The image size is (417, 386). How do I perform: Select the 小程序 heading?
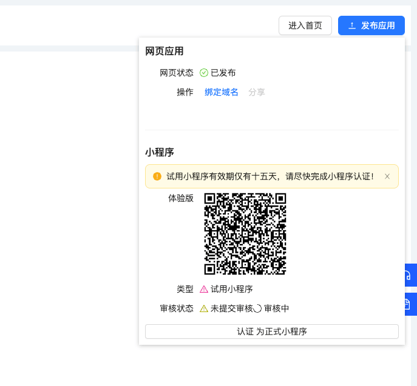(160, 152)
